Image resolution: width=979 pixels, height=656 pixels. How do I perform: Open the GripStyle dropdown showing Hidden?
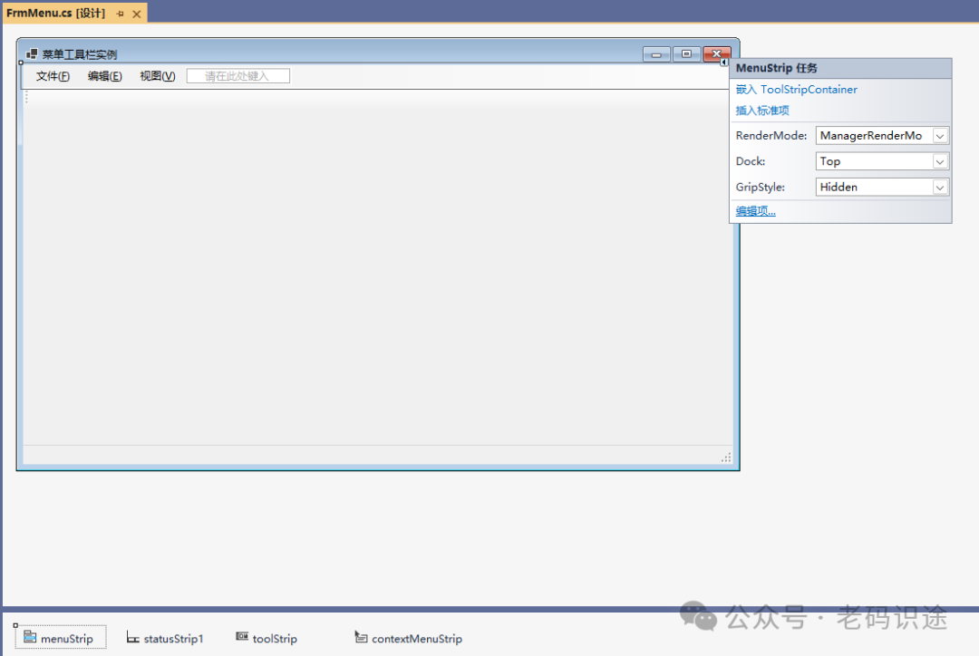[x=940, y=188]
